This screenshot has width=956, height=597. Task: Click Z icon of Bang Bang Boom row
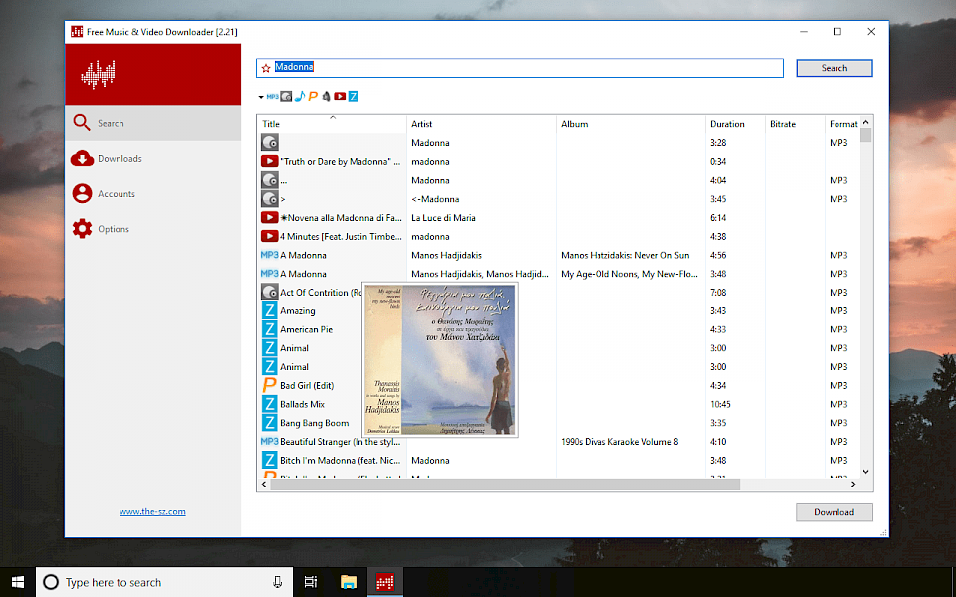click(270, 423)
